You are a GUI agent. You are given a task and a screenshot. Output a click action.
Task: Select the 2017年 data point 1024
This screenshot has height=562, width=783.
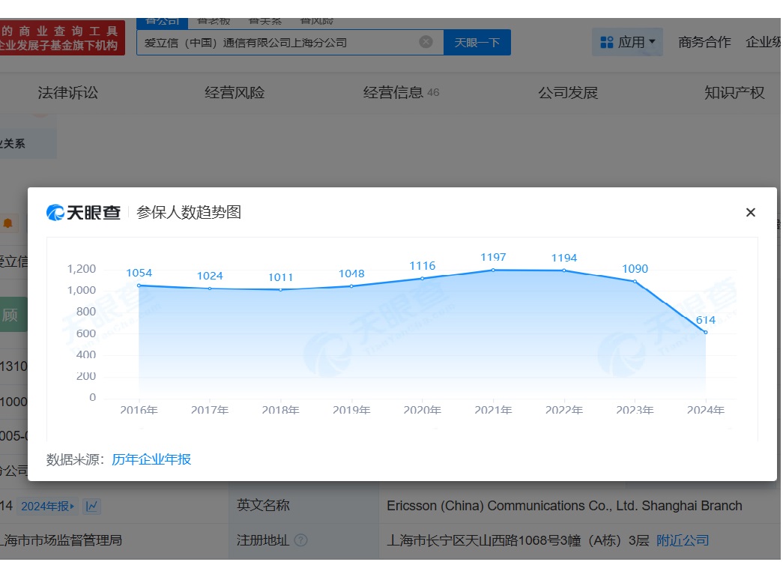210,288
